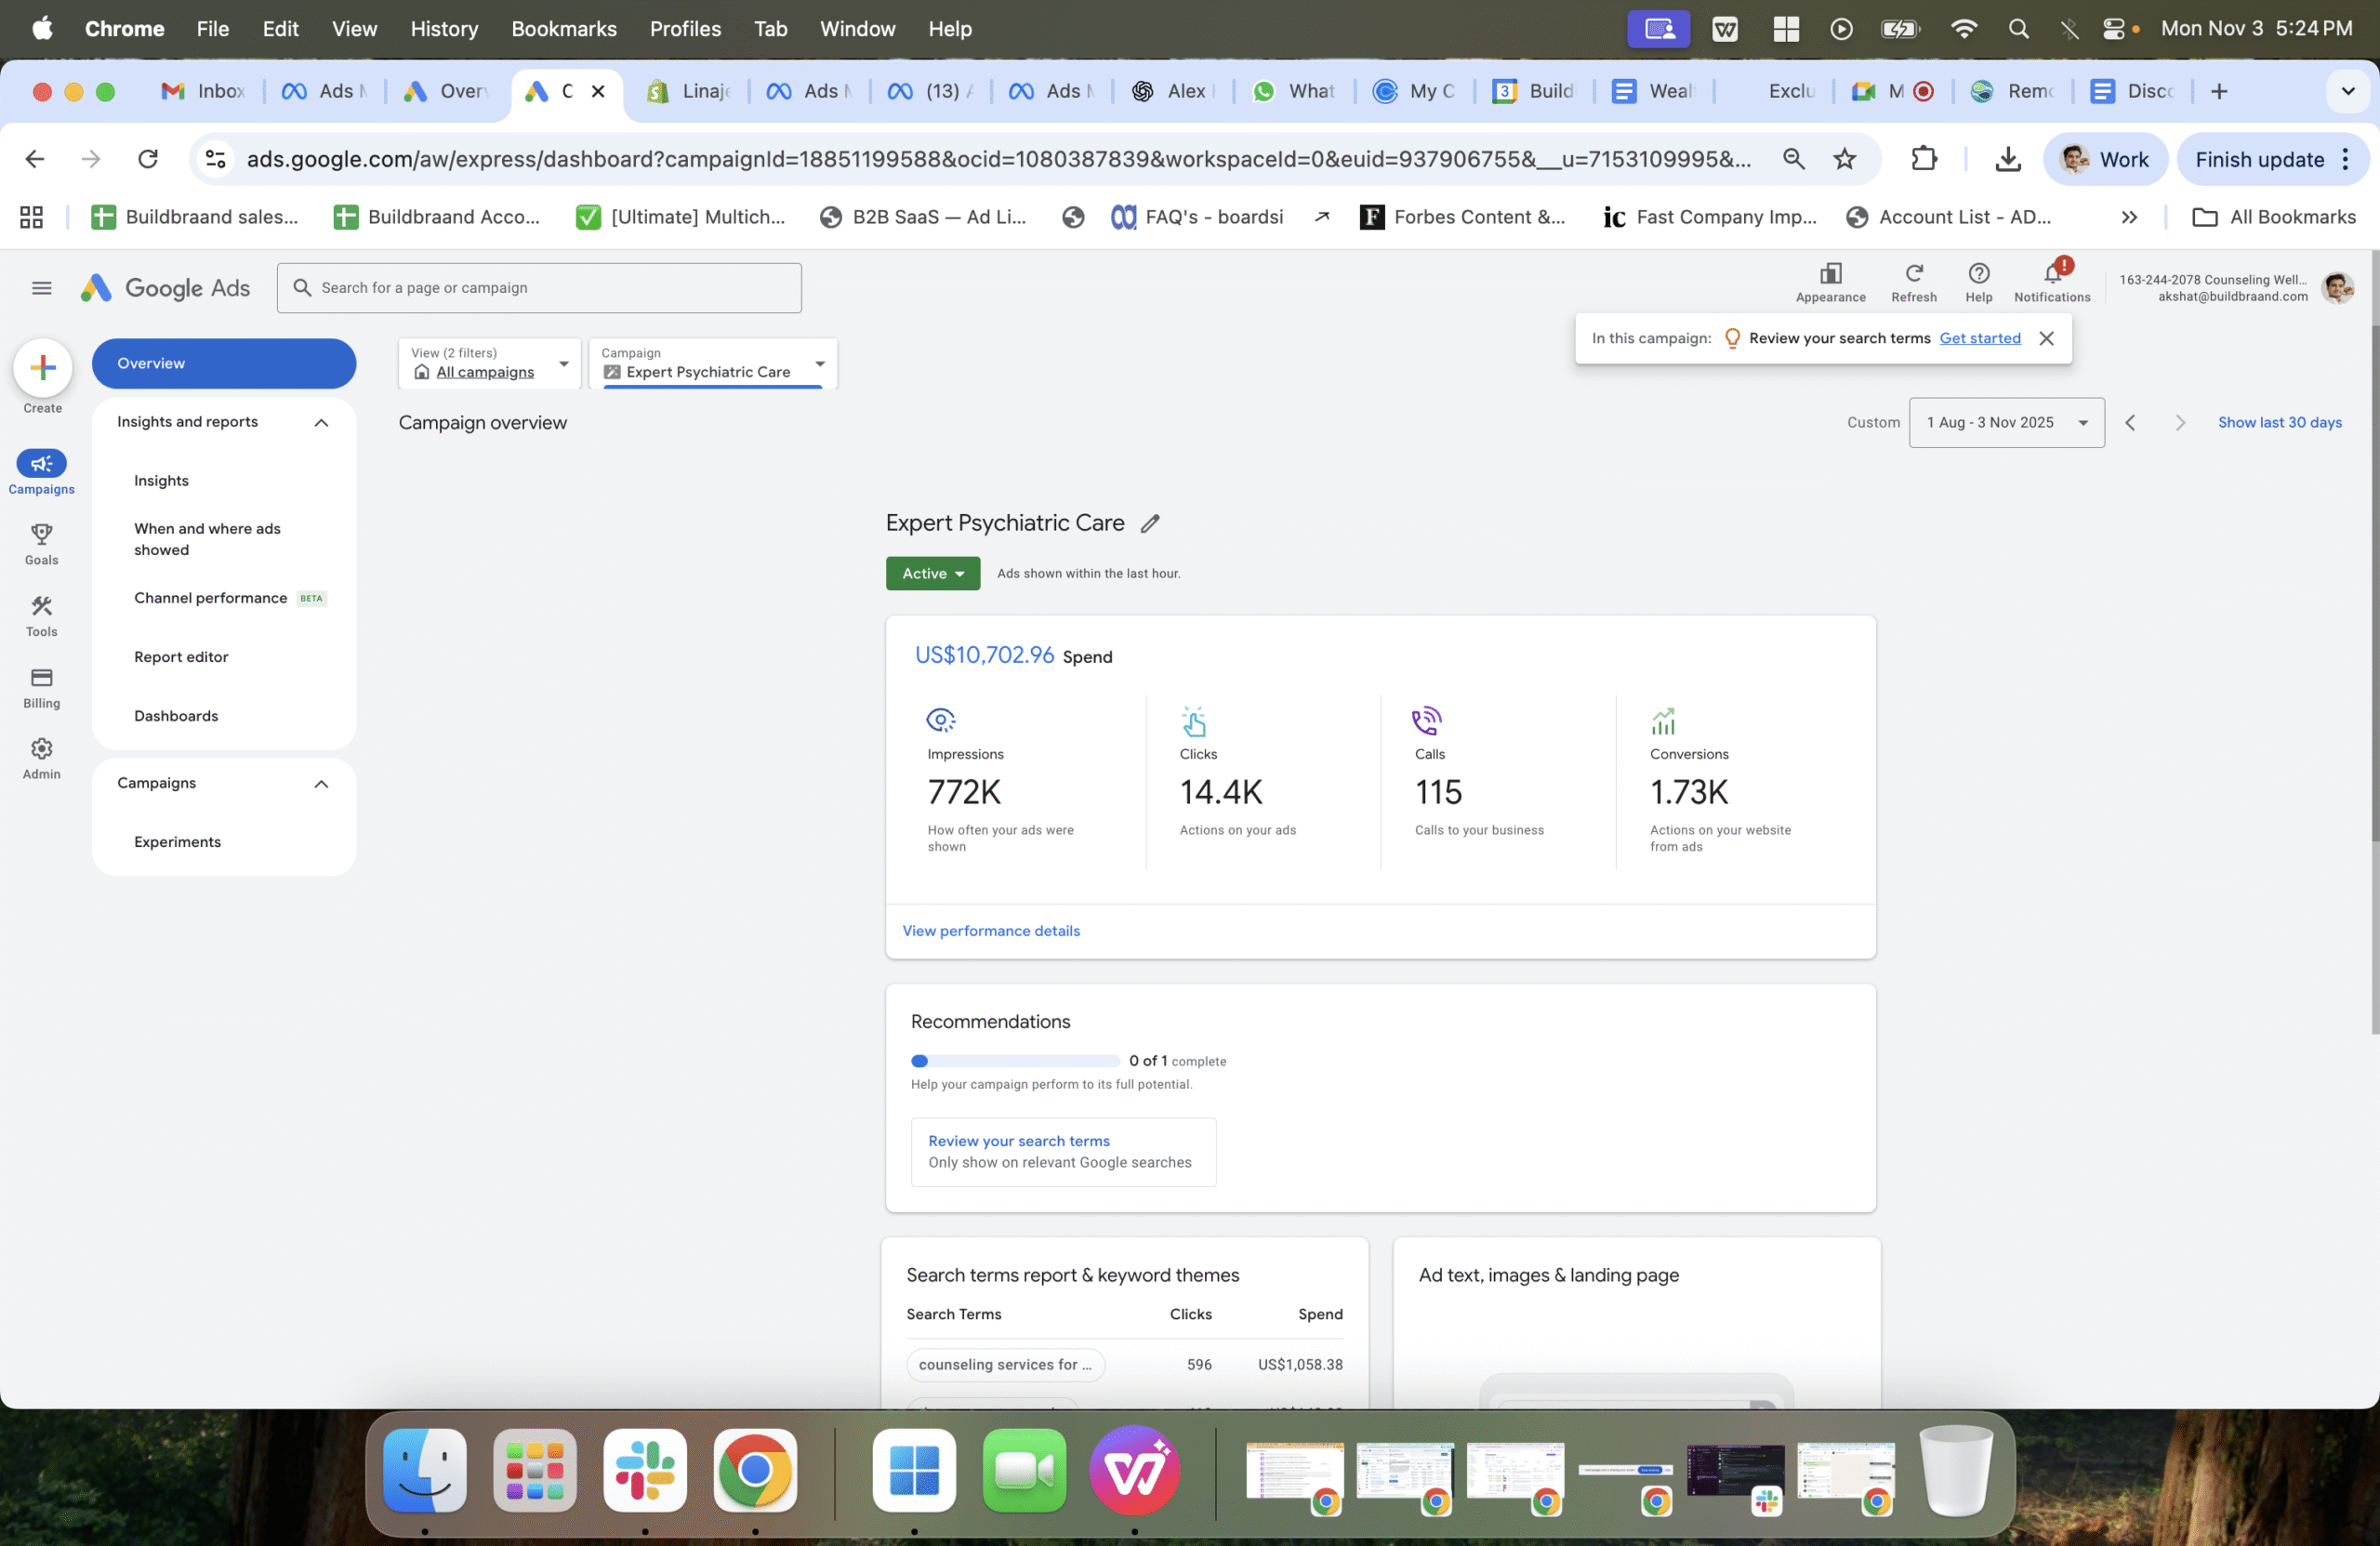This screenshot has width=2380, height=1546.
Task: Click the Create plus button
Action: (42, 368)
